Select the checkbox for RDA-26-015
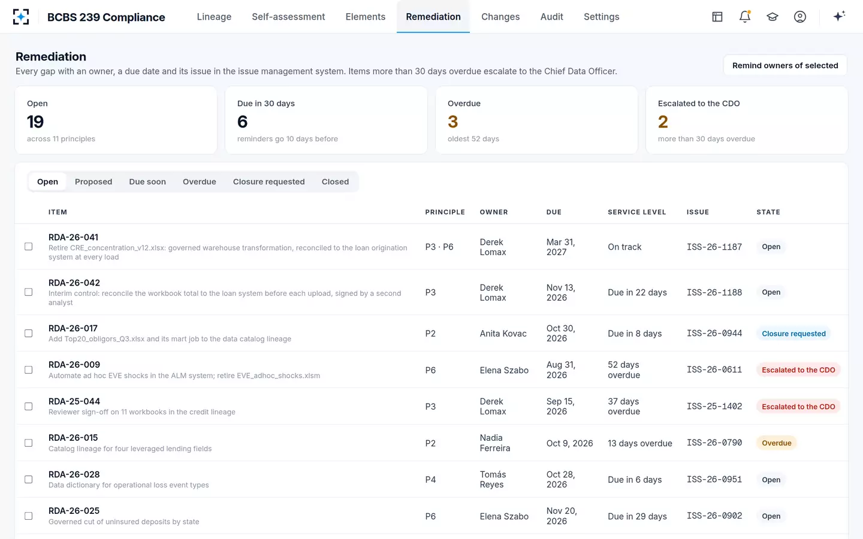The width and height of the screenshot is (863, 539). [x=28, y=443]
